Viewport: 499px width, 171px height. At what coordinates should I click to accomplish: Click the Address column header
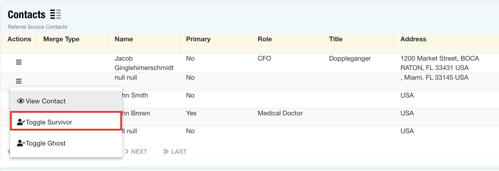(413, 39)
